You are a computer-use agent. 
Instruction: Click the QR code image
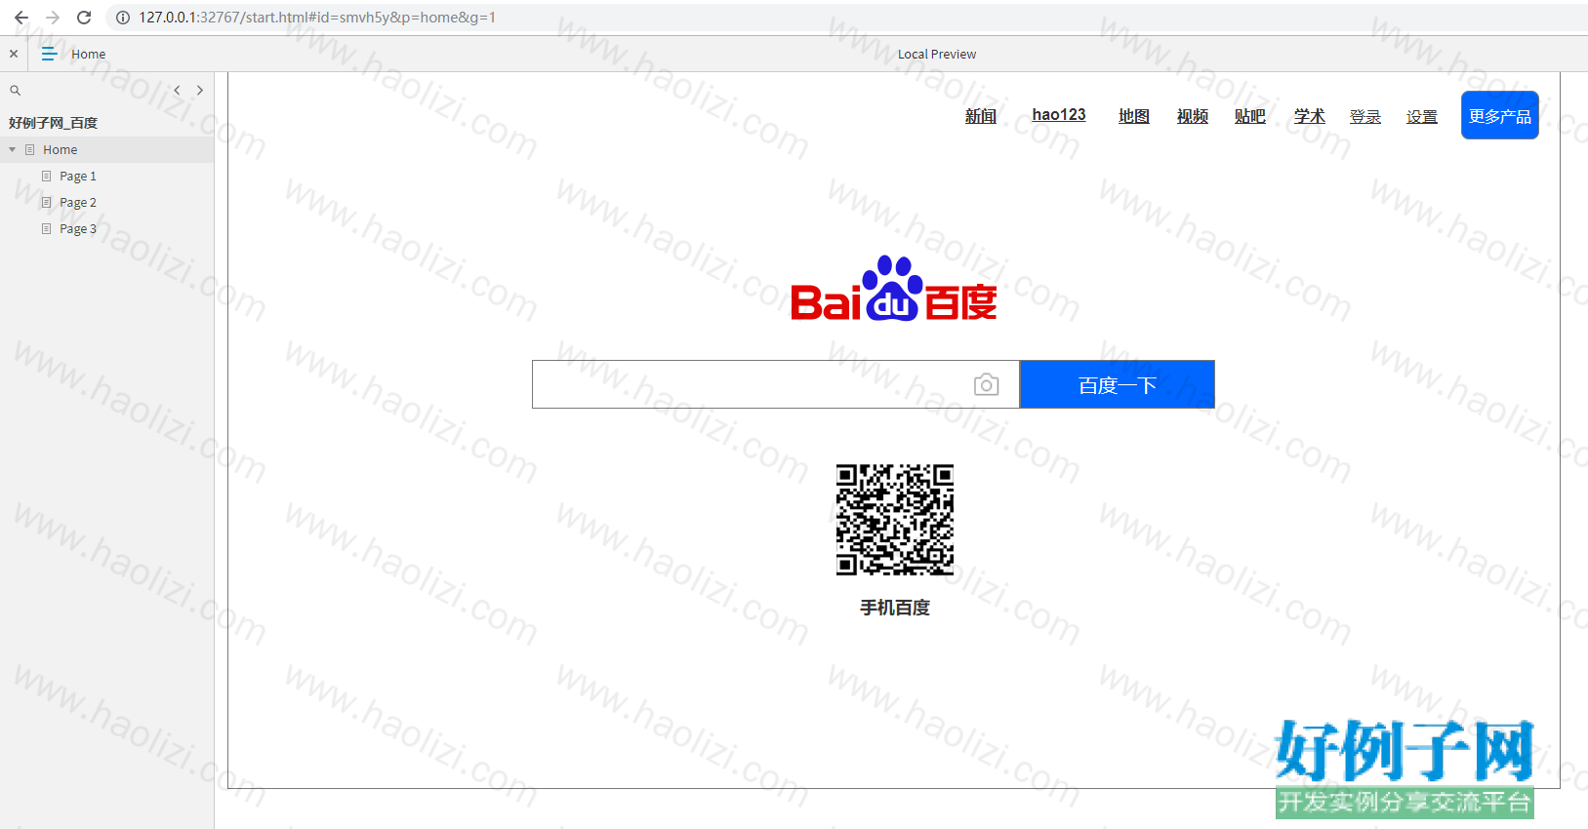coord(895,520)
